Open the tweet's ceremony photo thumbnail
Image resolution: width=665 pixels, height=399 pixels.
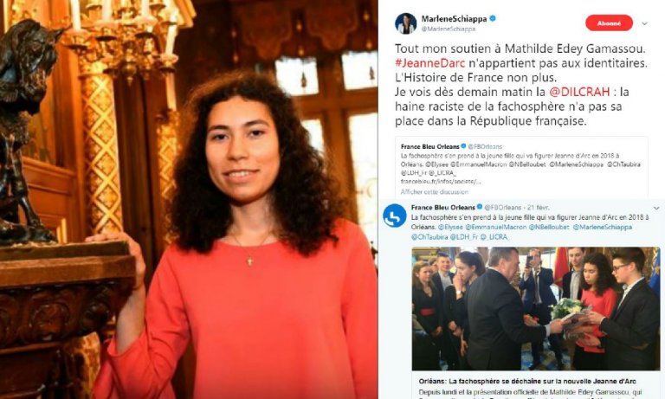[x=536, y=309]
